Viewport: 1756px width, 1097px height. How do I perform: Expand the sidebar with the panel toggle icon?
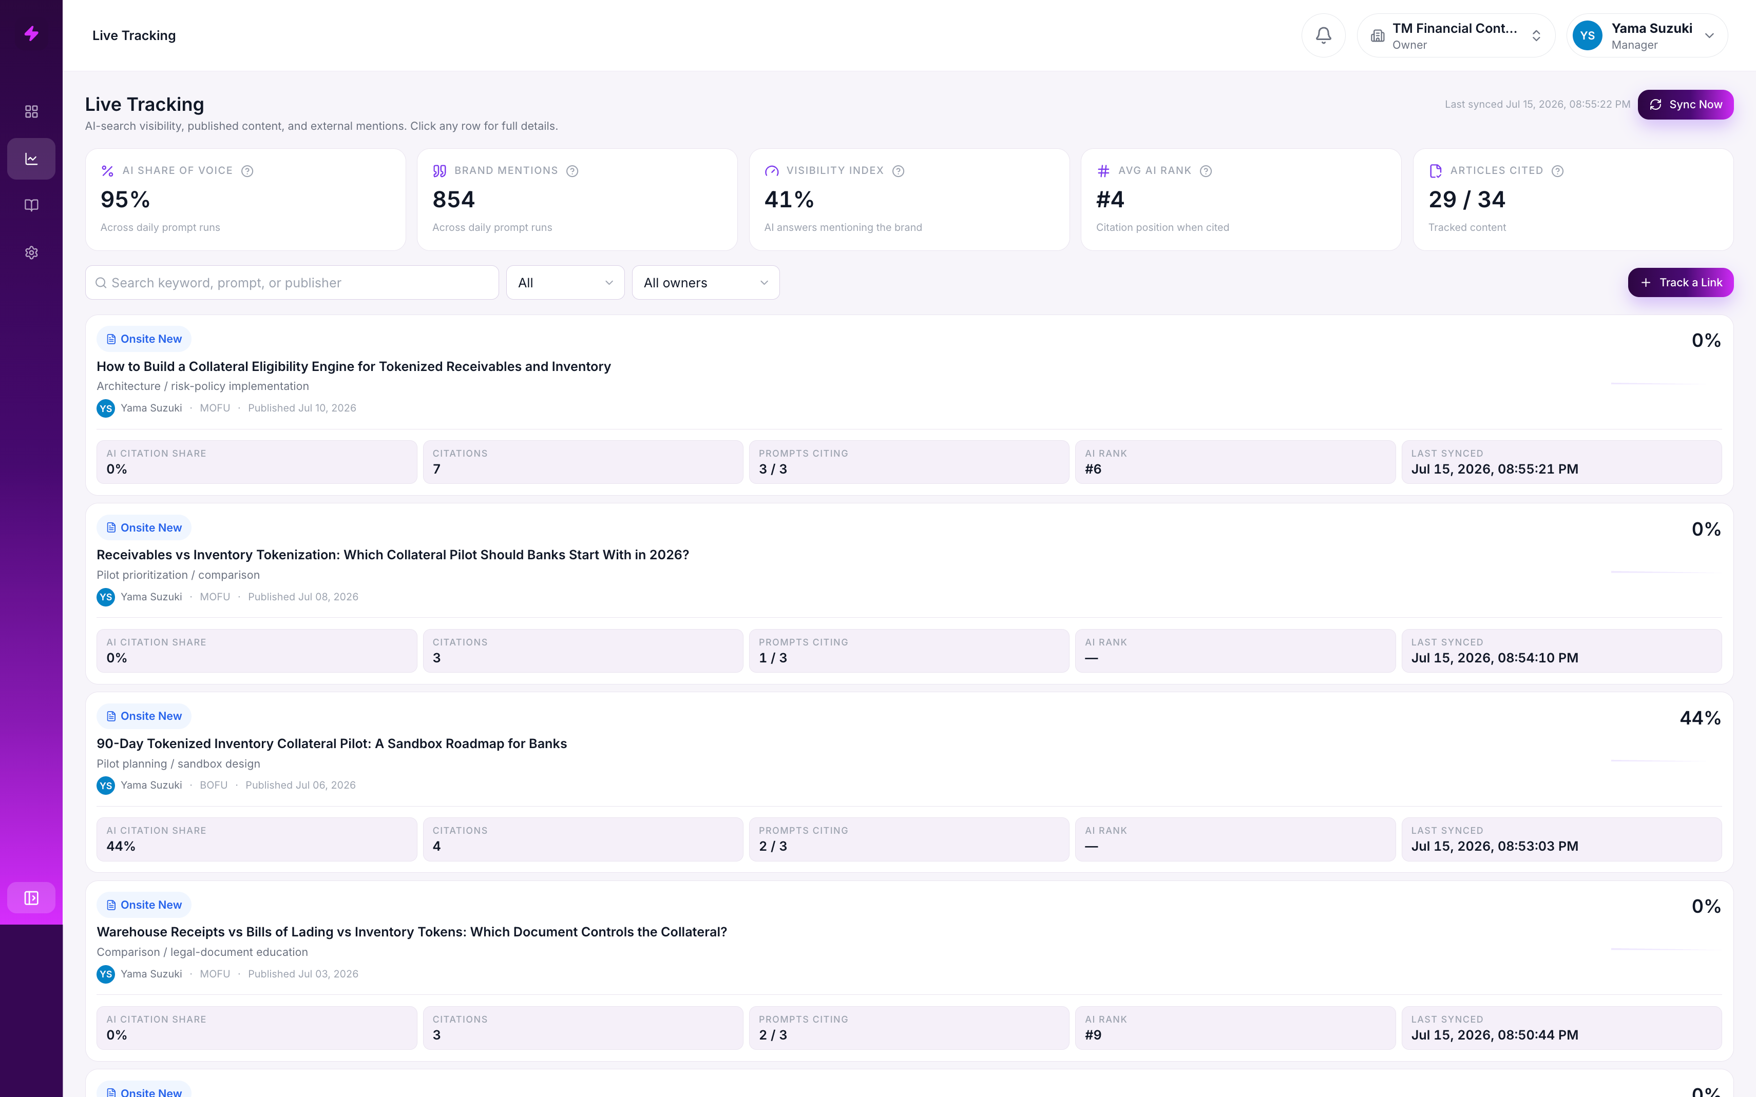click(31, 898)
